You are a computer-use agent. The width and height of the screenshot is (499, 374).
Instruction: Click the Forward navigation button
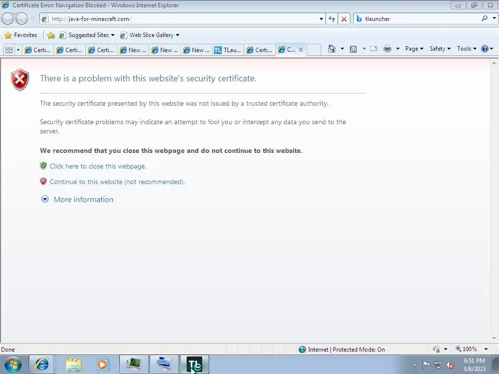click(x=21, y=19)
